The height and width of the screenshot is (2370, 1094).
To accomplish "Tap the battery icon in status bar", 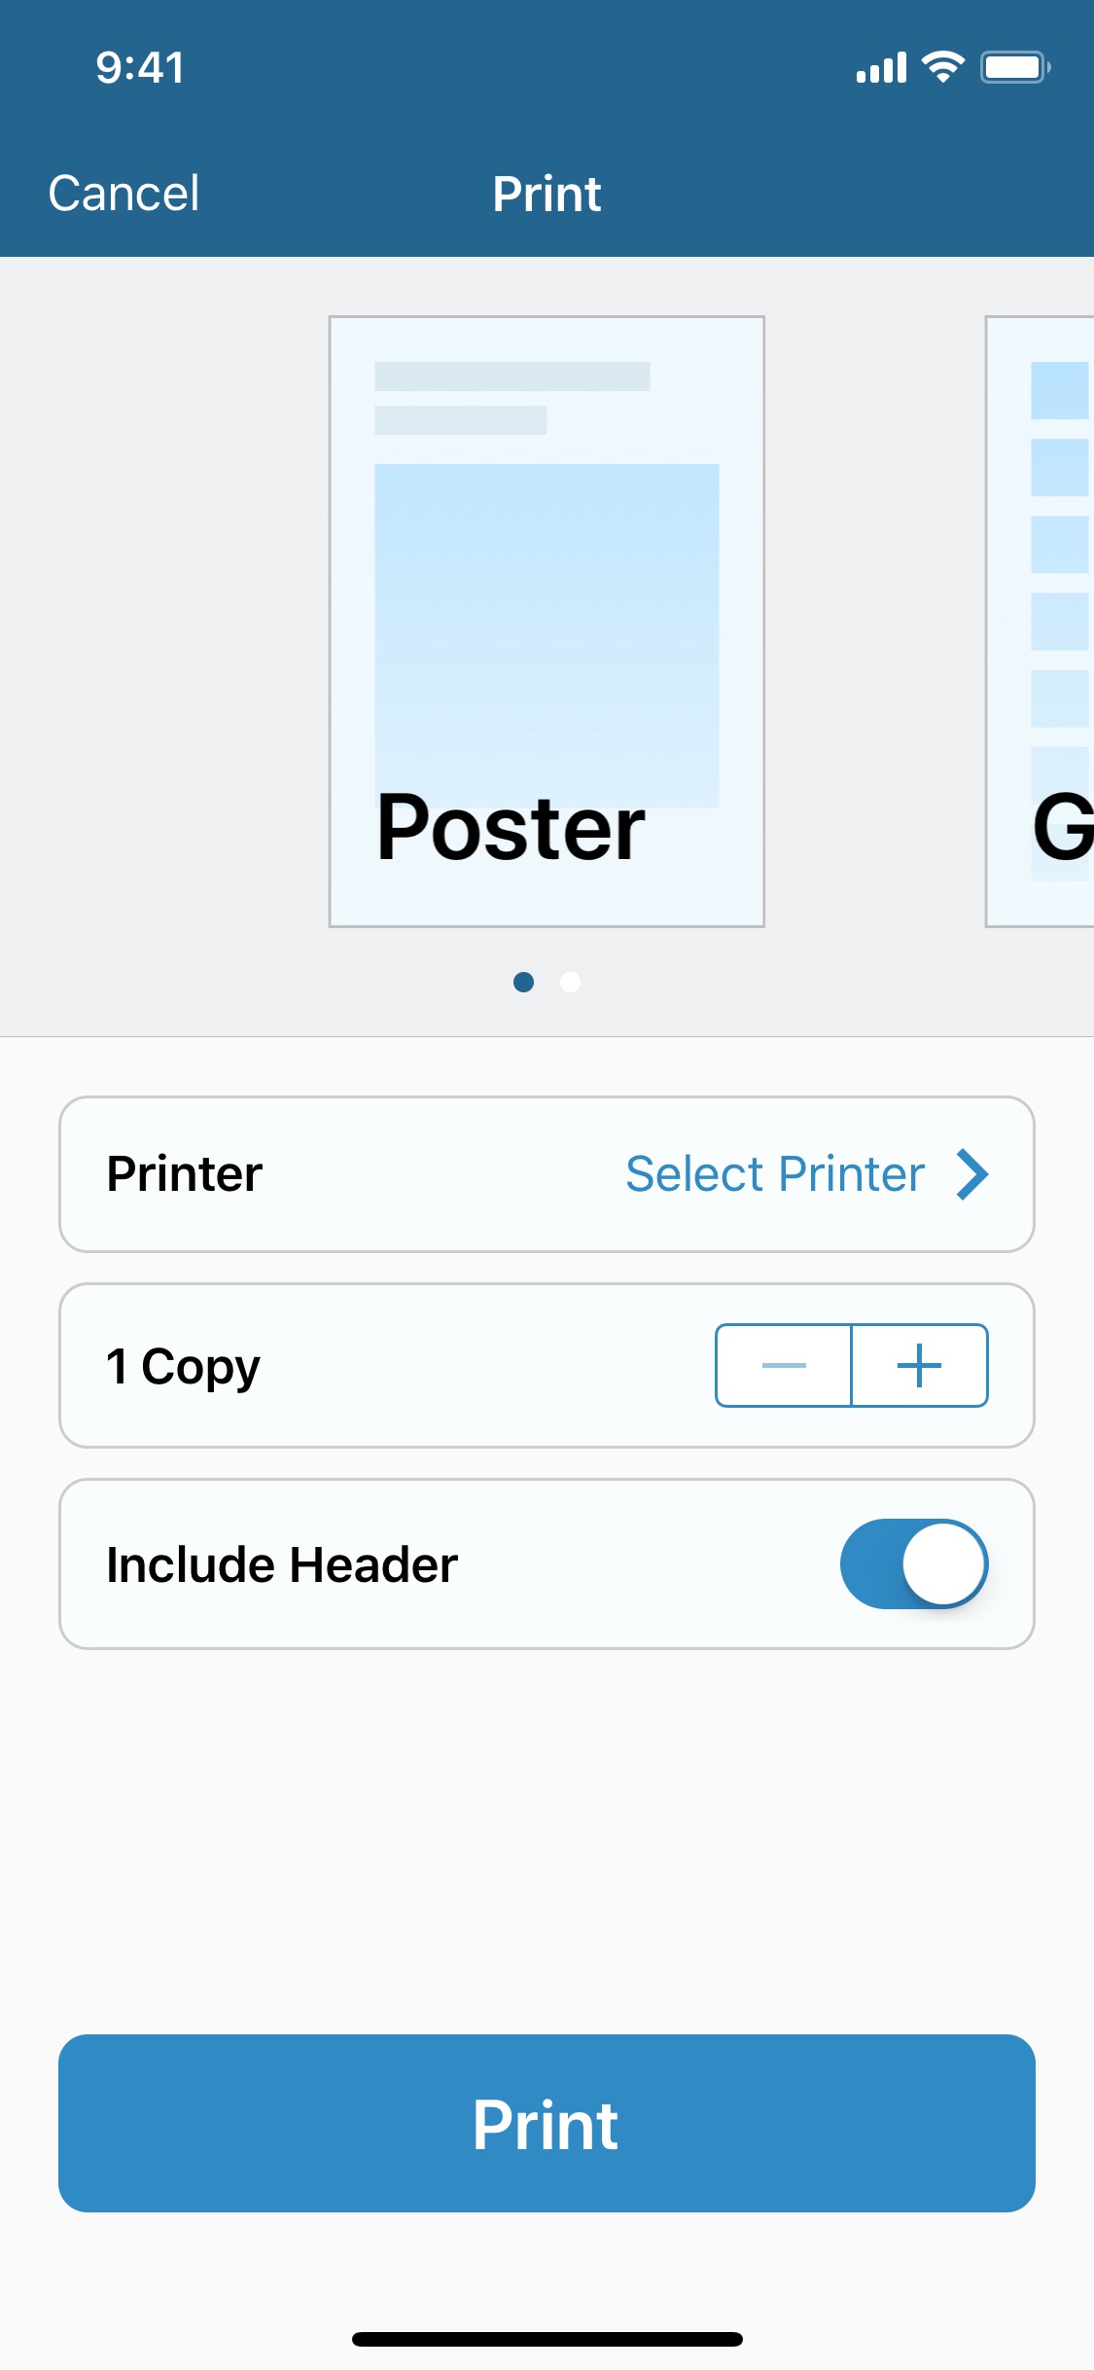I will click(x=1015, y=67).
